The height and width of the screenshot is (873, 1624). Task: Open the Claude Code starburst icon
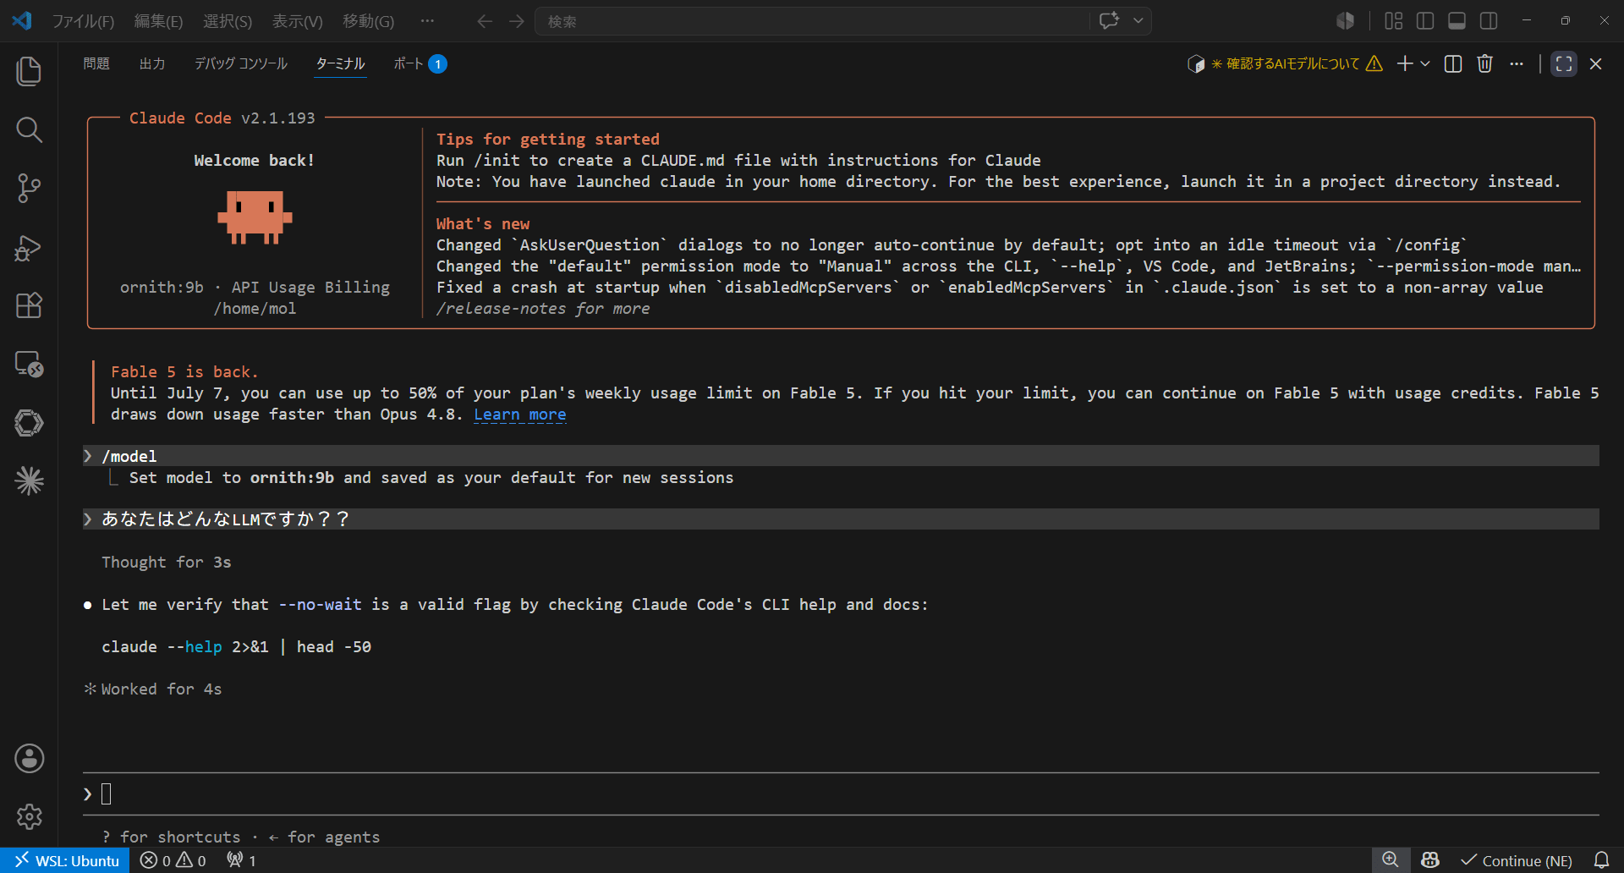tap(29, 480)
